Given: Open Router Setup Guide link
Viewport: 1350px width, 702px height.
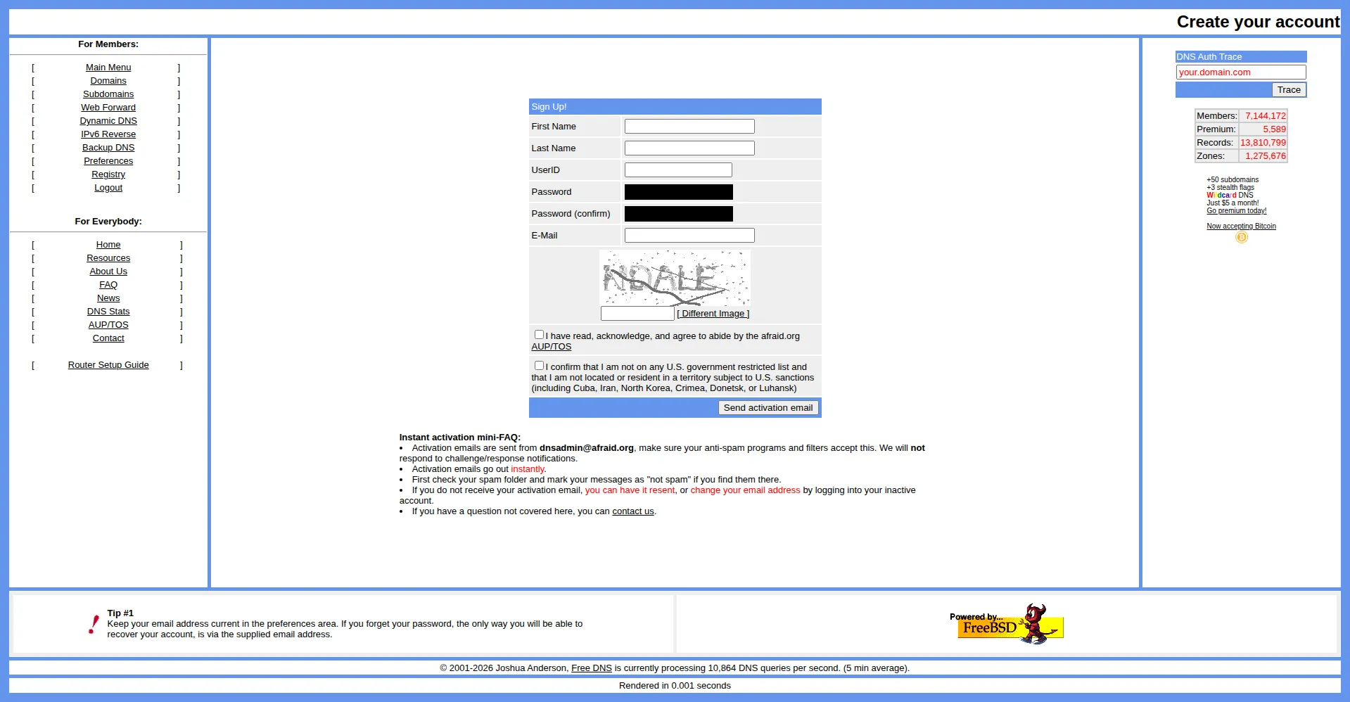Looking at the screenshot, I should (x=108, y=365).
